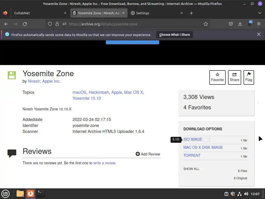
Task: Open the Hackintosh topic link
Action: pos(99,93)
